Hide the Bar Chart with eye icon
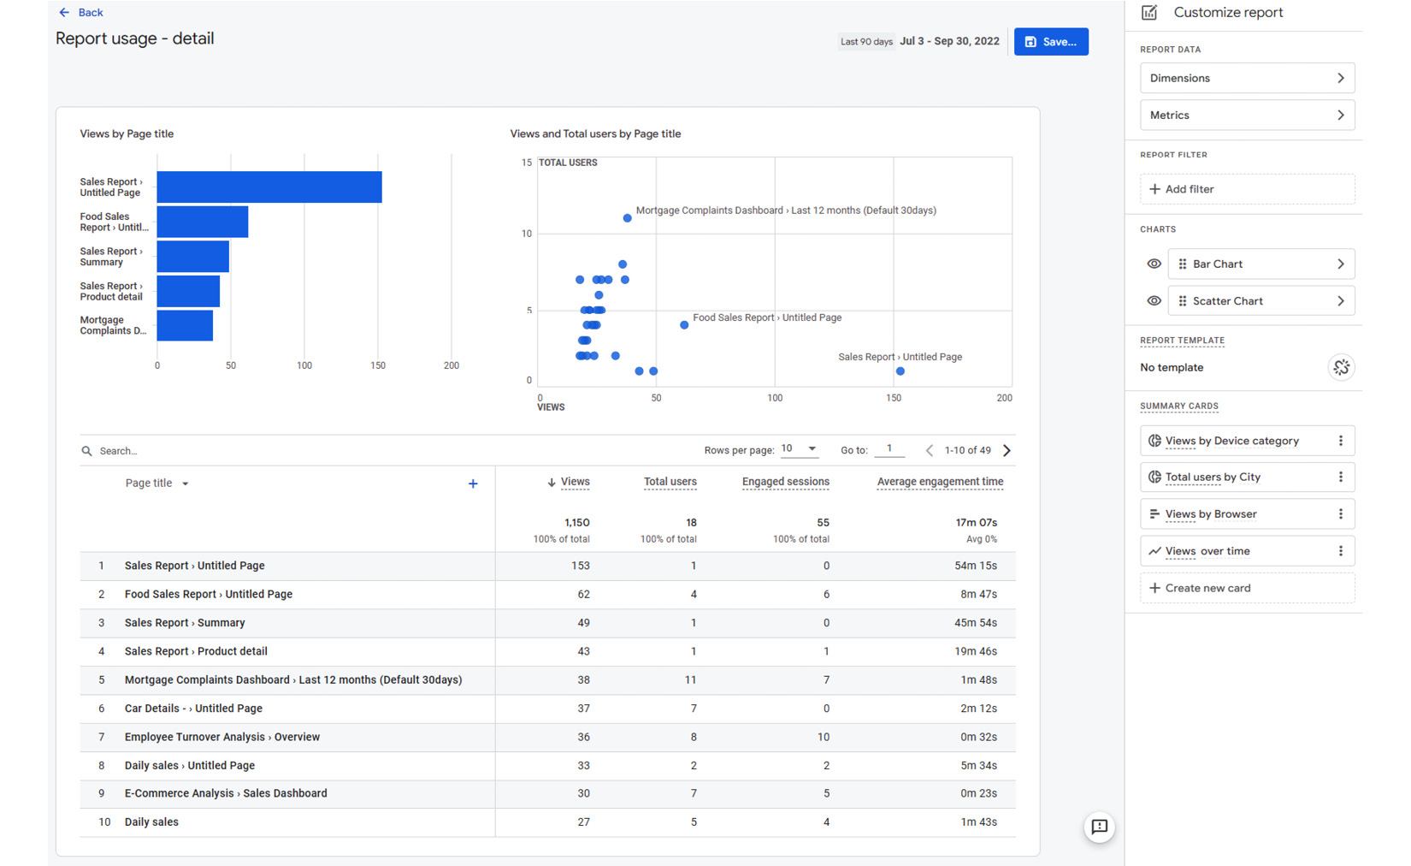 point(1154,264)
